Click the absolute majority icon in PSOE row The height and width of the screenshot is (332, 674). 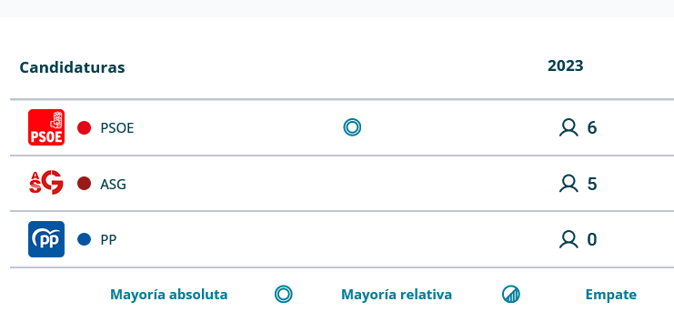coord(352,127)
